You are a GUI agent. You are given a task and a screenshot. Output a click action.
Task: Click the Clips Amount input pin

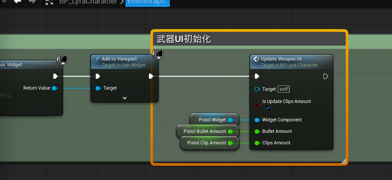(257, 143)
